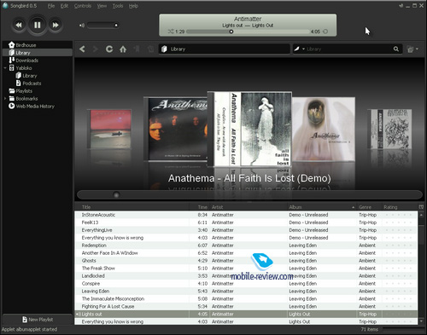Pause the current song
Image resolution: width=427 pixels, height=335 pixels.
tap(37, 25)
